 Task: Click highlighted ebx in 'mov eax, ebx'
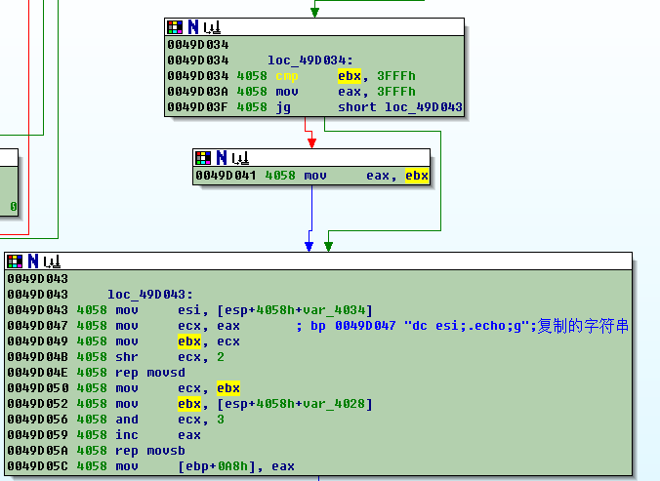417,176
